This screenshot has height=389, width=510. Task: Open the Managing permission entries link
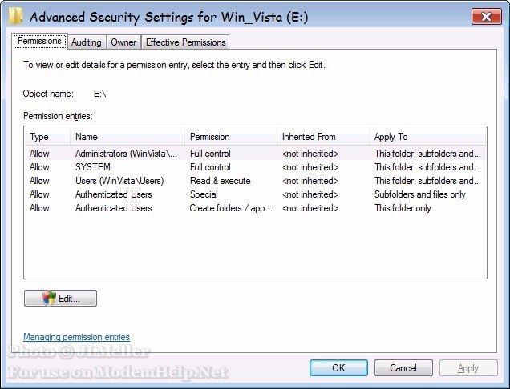point(76,337)
